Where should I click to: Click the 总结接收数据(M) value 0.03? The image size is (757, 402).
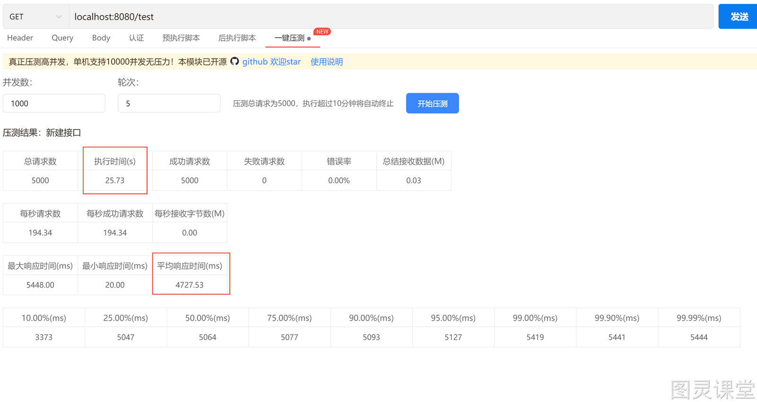pos(414,180)
